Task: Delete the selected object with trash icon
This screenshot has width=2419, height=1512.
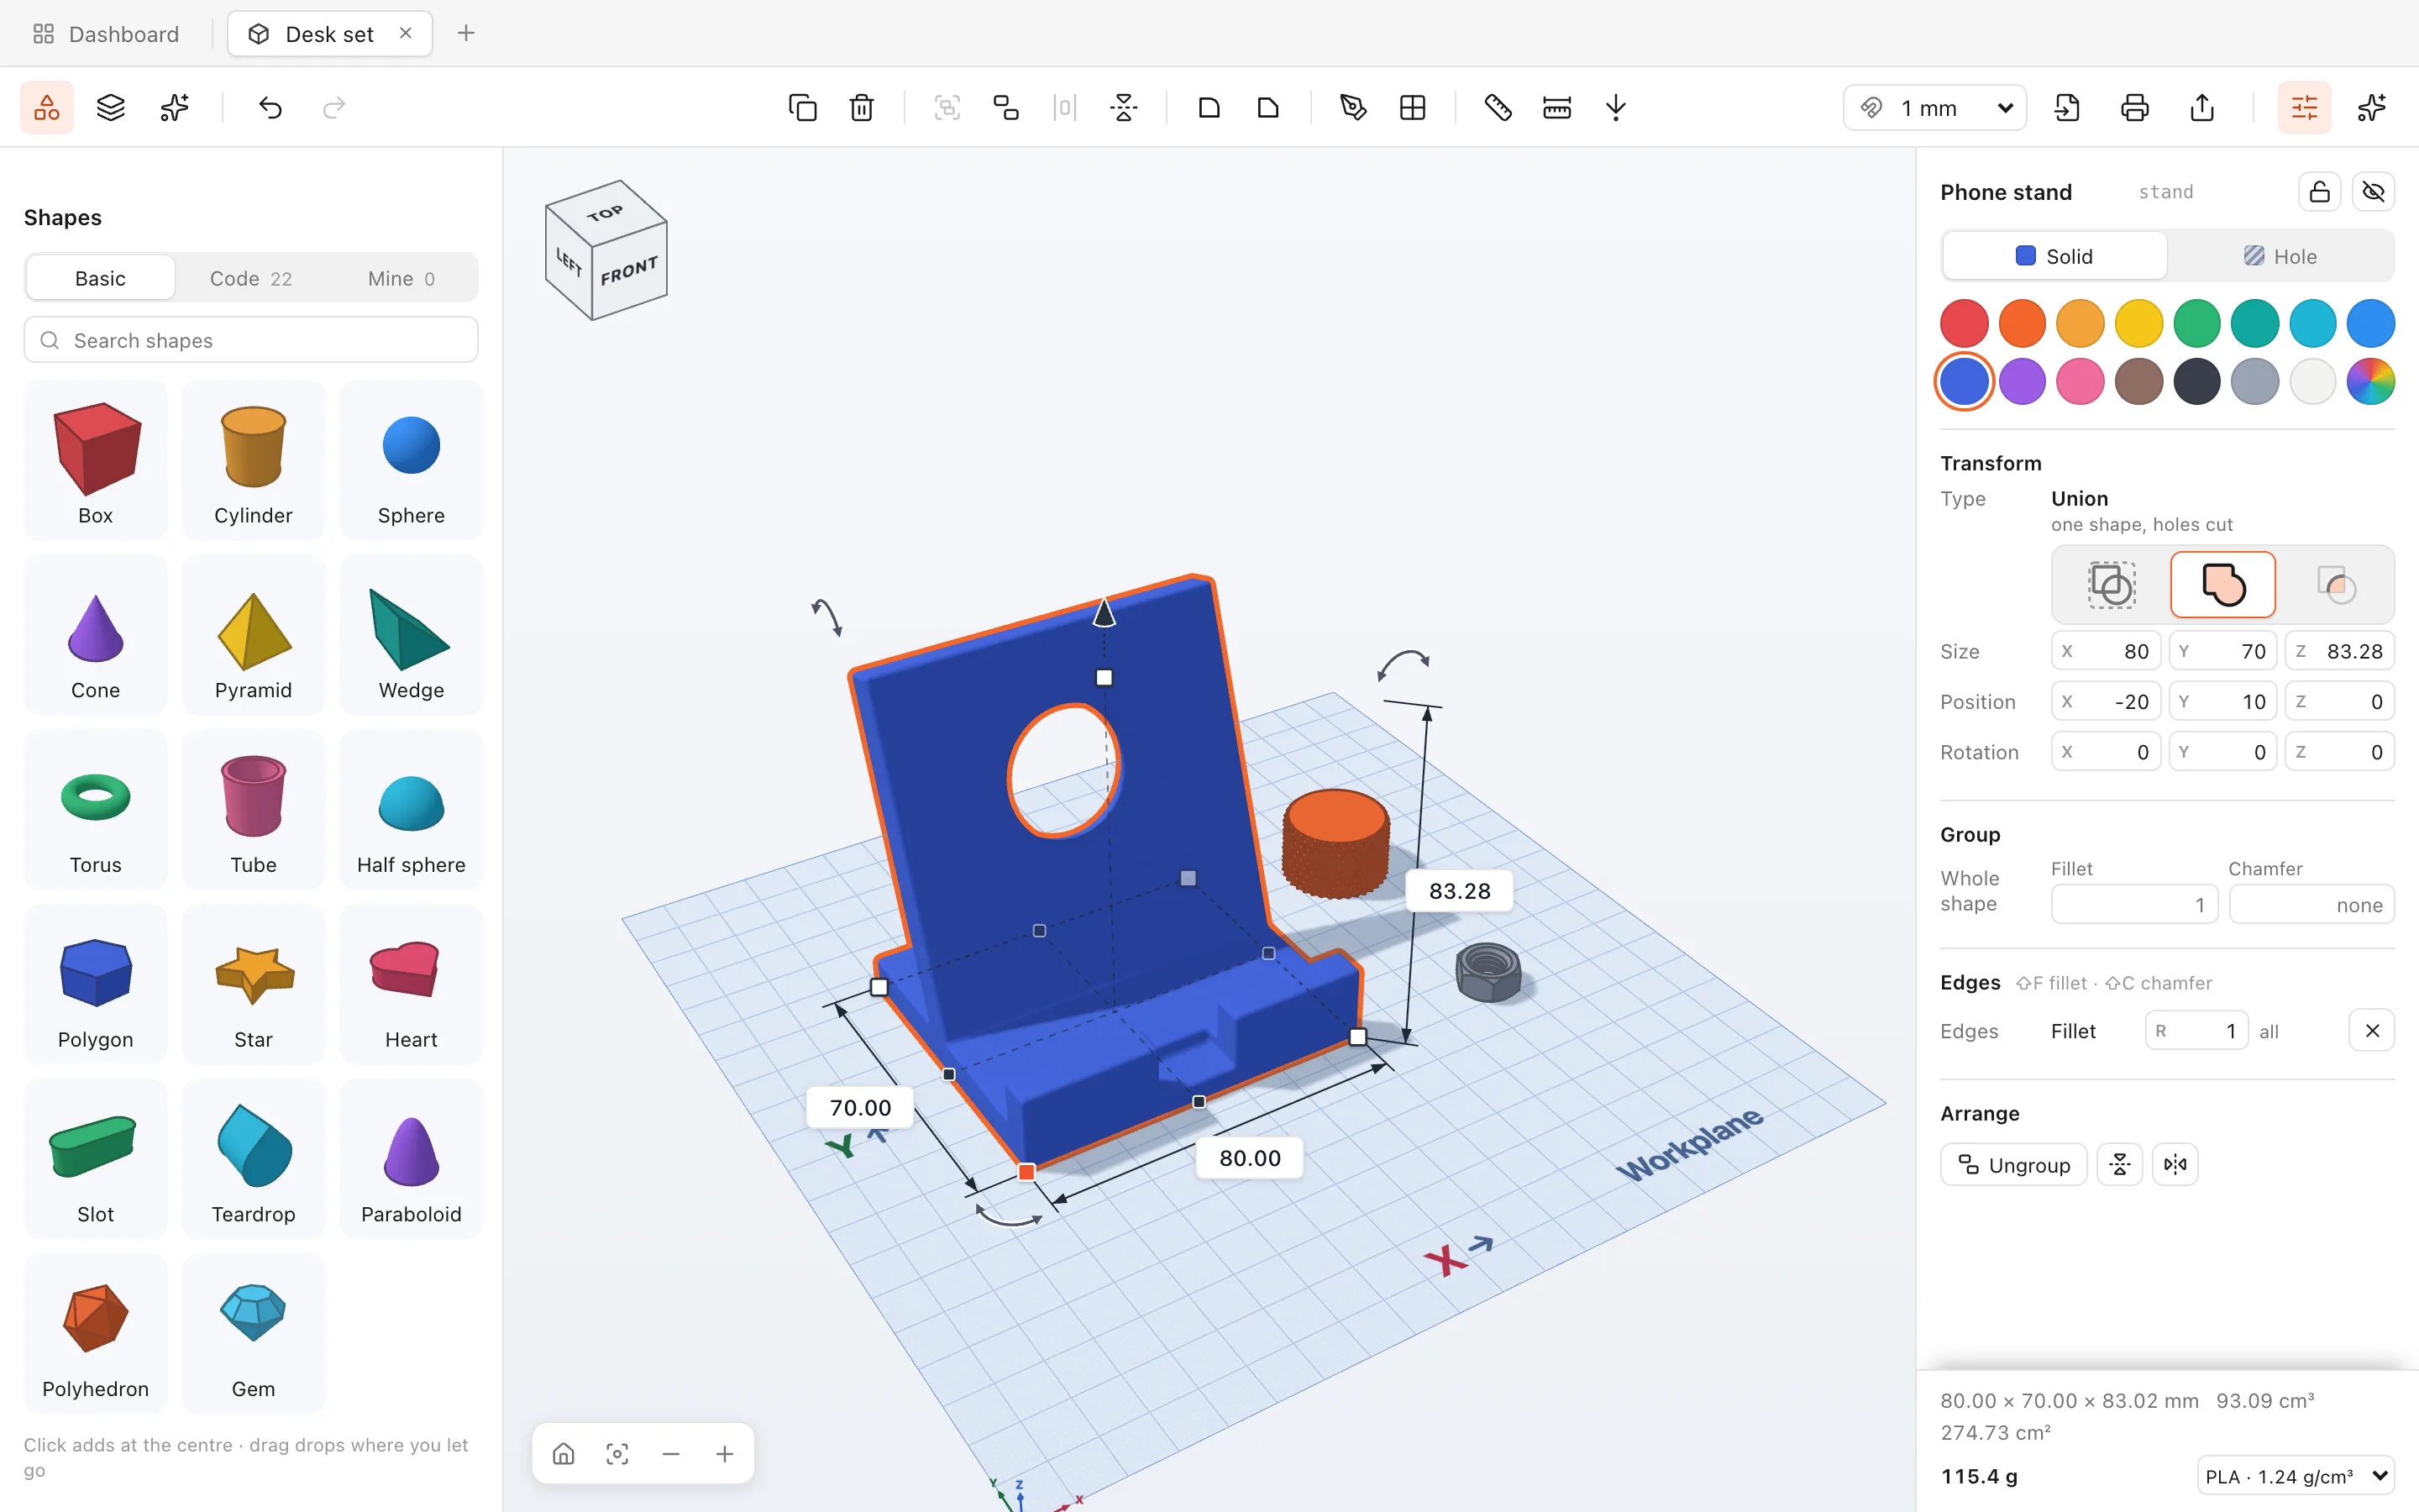Action: tap(862, 107)
